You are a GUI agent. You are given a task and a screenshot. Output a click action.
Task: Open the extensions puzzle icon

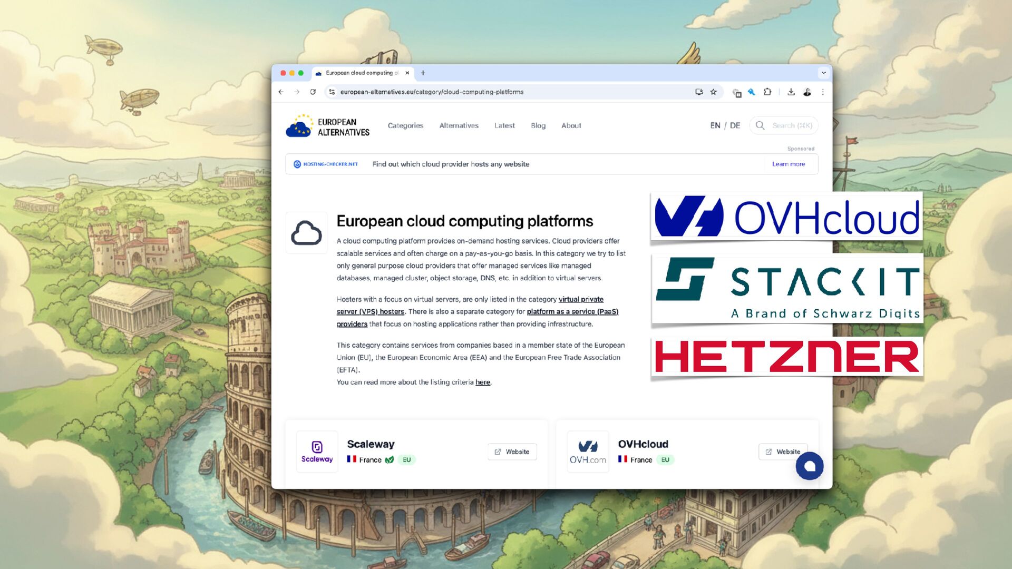(x=767, y=92)
